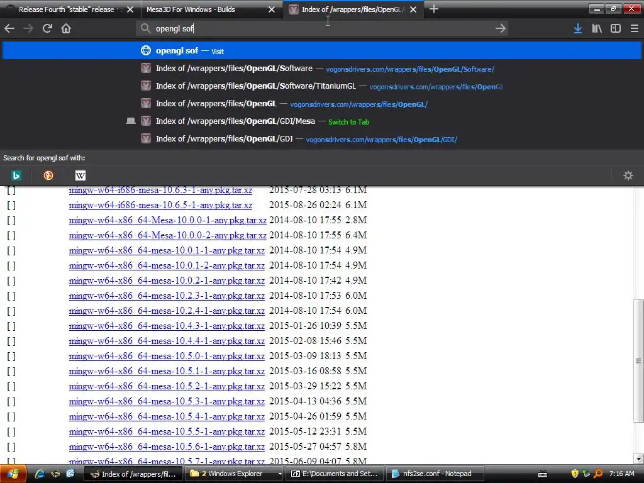Reload the current page
This screenshot has width=644, height=483.
(x=47, y=28)
